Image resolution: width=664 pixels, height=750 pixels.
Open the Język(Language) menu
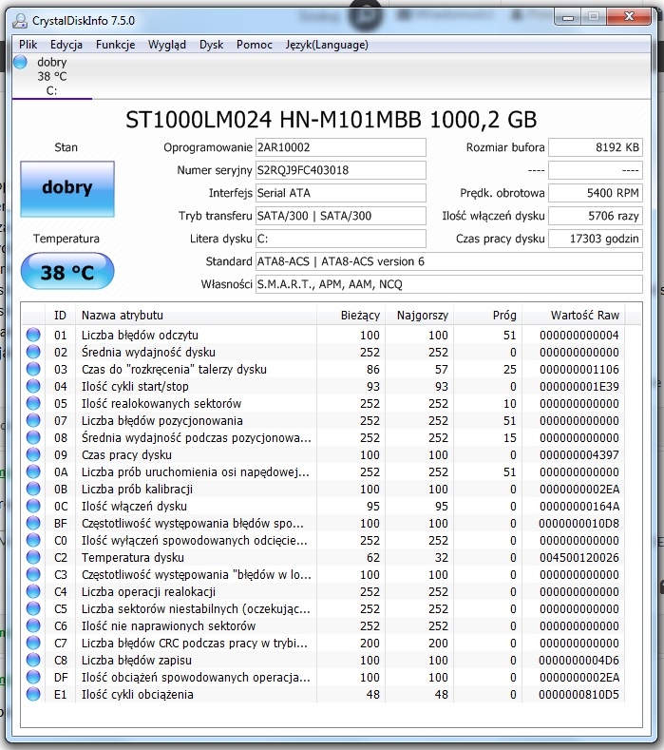pos(327,45)
